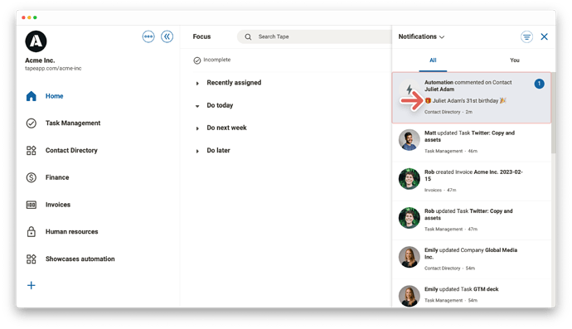
Task: Click the Home house icon
Action: (x=32, y=96)
